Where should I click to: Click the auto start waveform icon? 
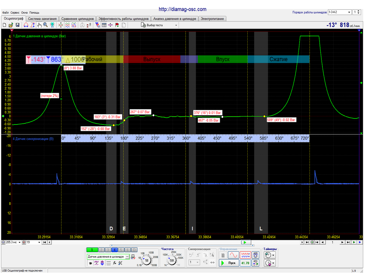(x=256, y=263)
